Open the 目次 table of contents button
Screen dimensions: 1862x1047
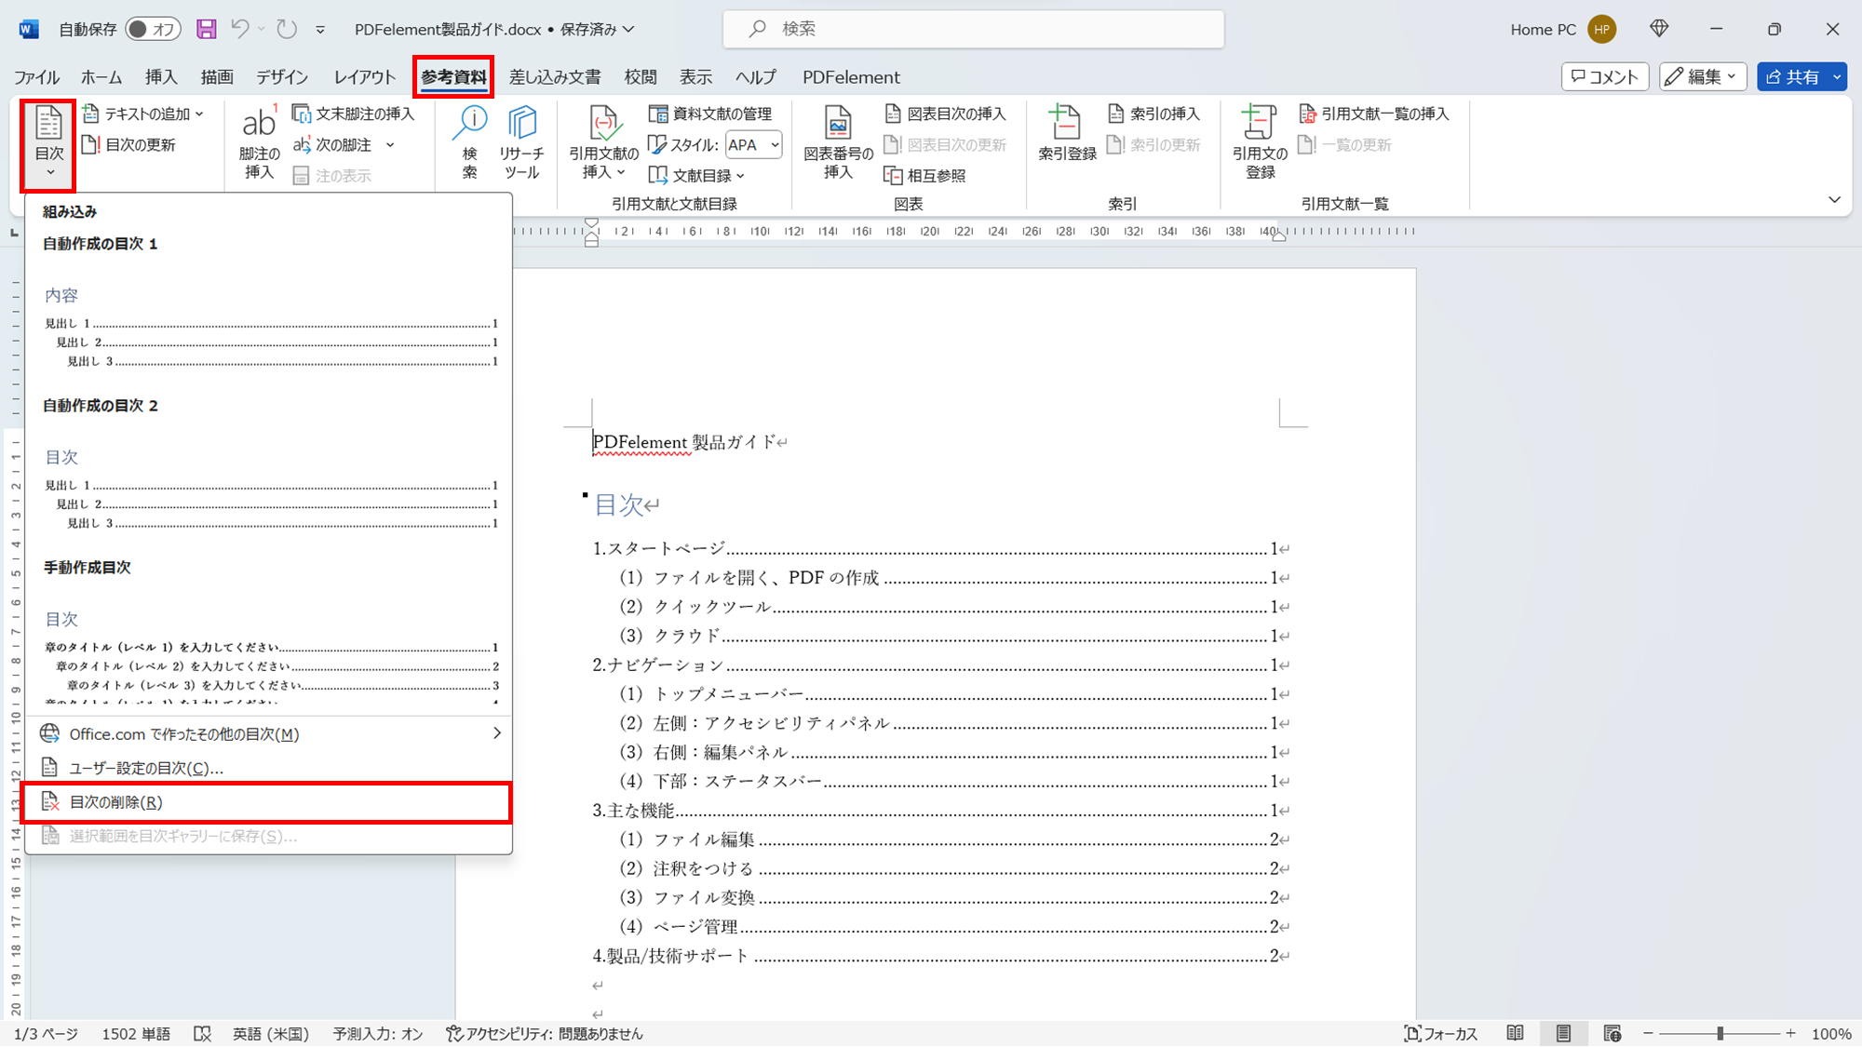[x=48, y=144]
